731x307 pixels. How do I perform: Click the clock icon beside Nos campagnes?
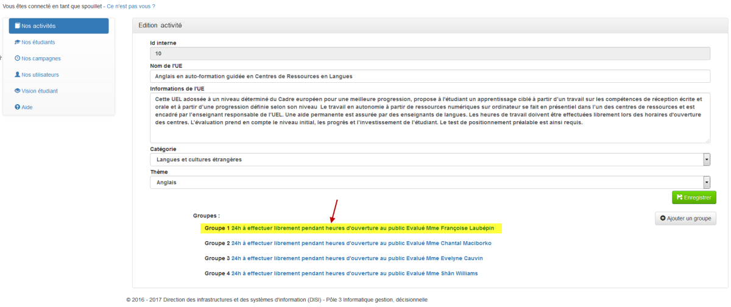pyautogui.click(x=18, y=58)
